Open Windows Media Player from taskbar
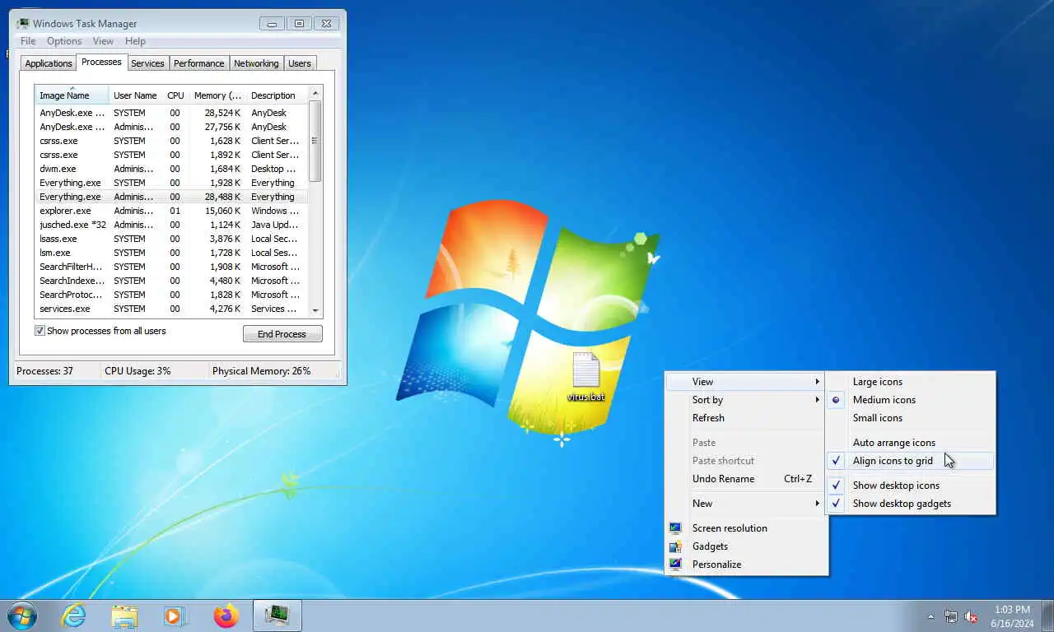Viewport: 1054px width, 632px height. click(x=175, y=616)
